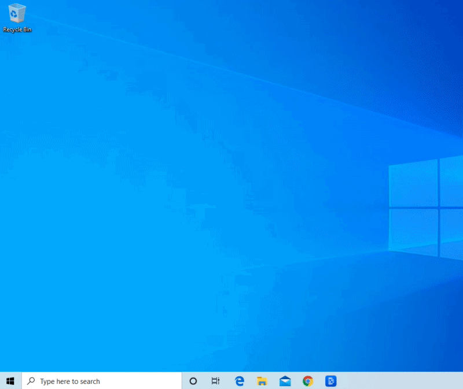Click the far right end of the taskbar
This screenshot has width=463, height=389.
click(x=460, y=381)
